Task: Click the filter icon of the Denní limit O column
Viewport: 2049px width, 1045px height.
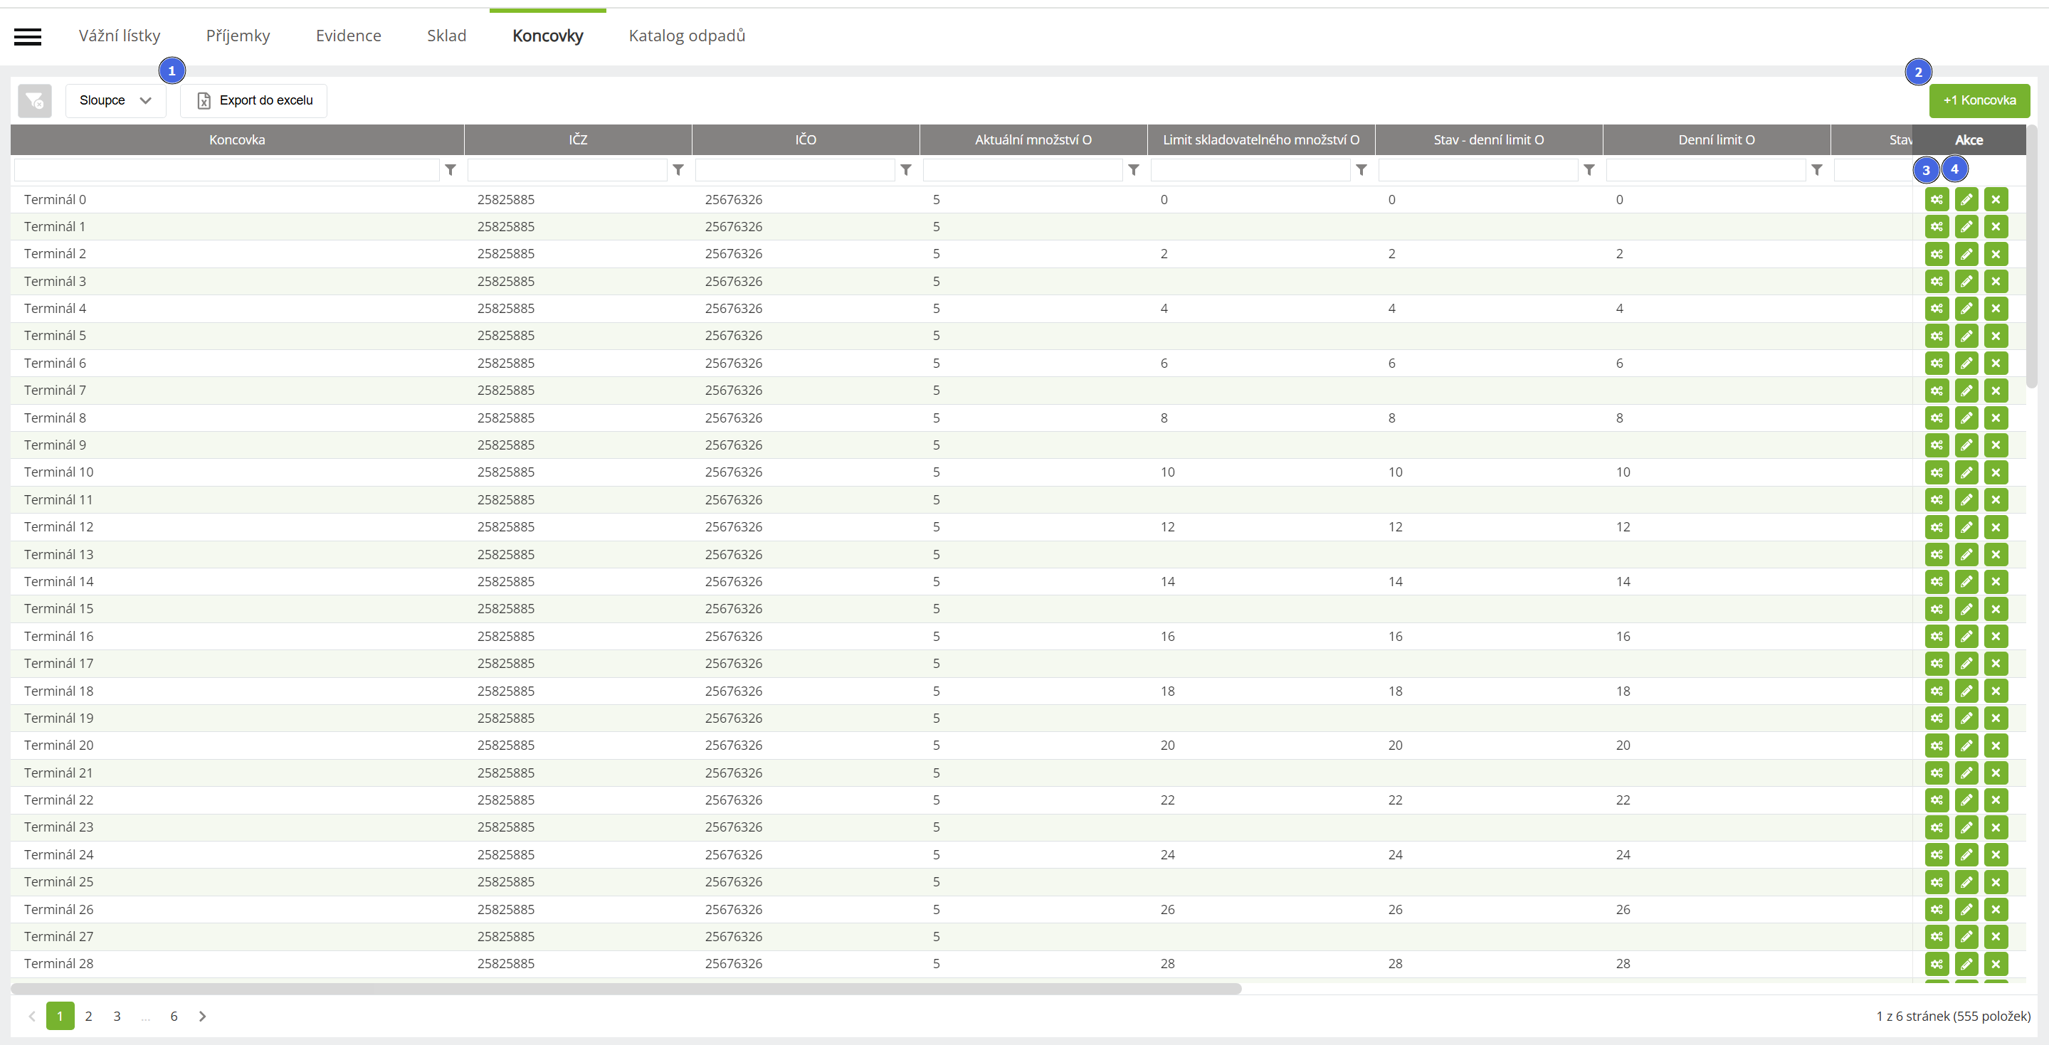Action: pyautogui.click(x=1816, y=169)
